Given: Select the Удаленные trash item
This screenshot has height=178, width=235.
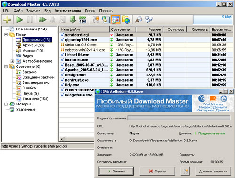Looking at the screenshot, I should click(26, 109).
